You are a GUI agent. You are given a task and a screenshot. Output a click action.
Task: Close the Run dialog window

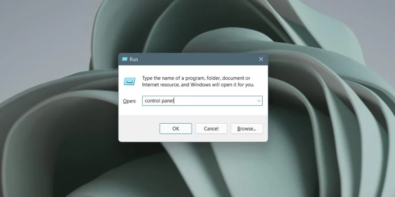(x=261, y=59)
